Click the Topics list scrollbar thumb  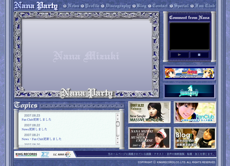point(118,124)
